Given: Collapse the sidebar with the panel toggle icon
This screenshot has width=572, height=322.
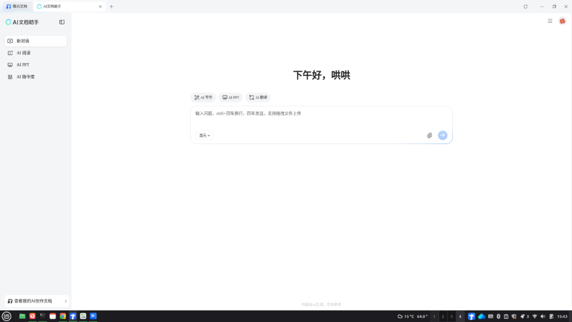Looking at the screenshot, I should click(61, 22).
